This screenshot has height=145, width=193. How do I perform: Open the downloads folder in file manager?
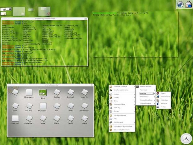point(70,93)
